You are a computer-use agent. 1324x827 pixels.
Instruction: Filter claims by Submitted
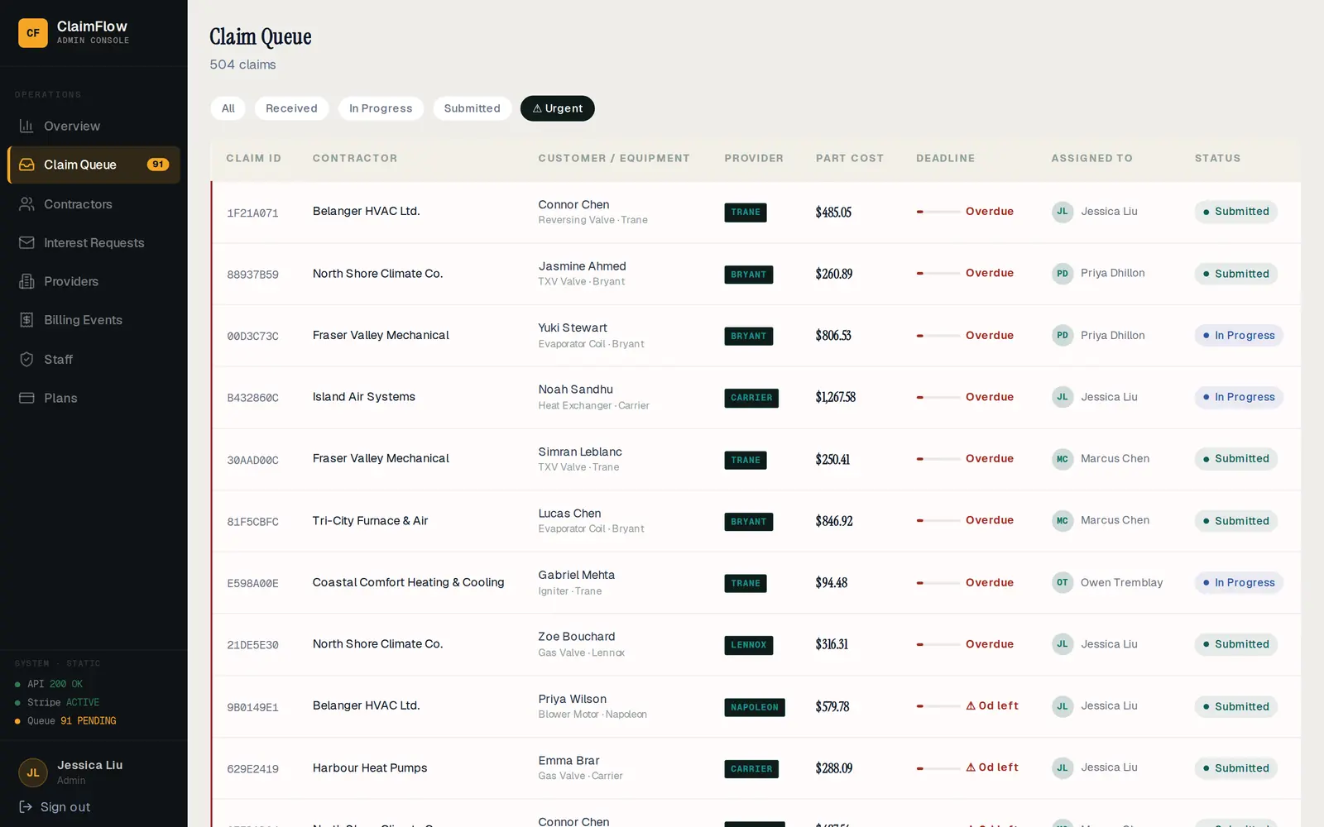tap(473, 108)
